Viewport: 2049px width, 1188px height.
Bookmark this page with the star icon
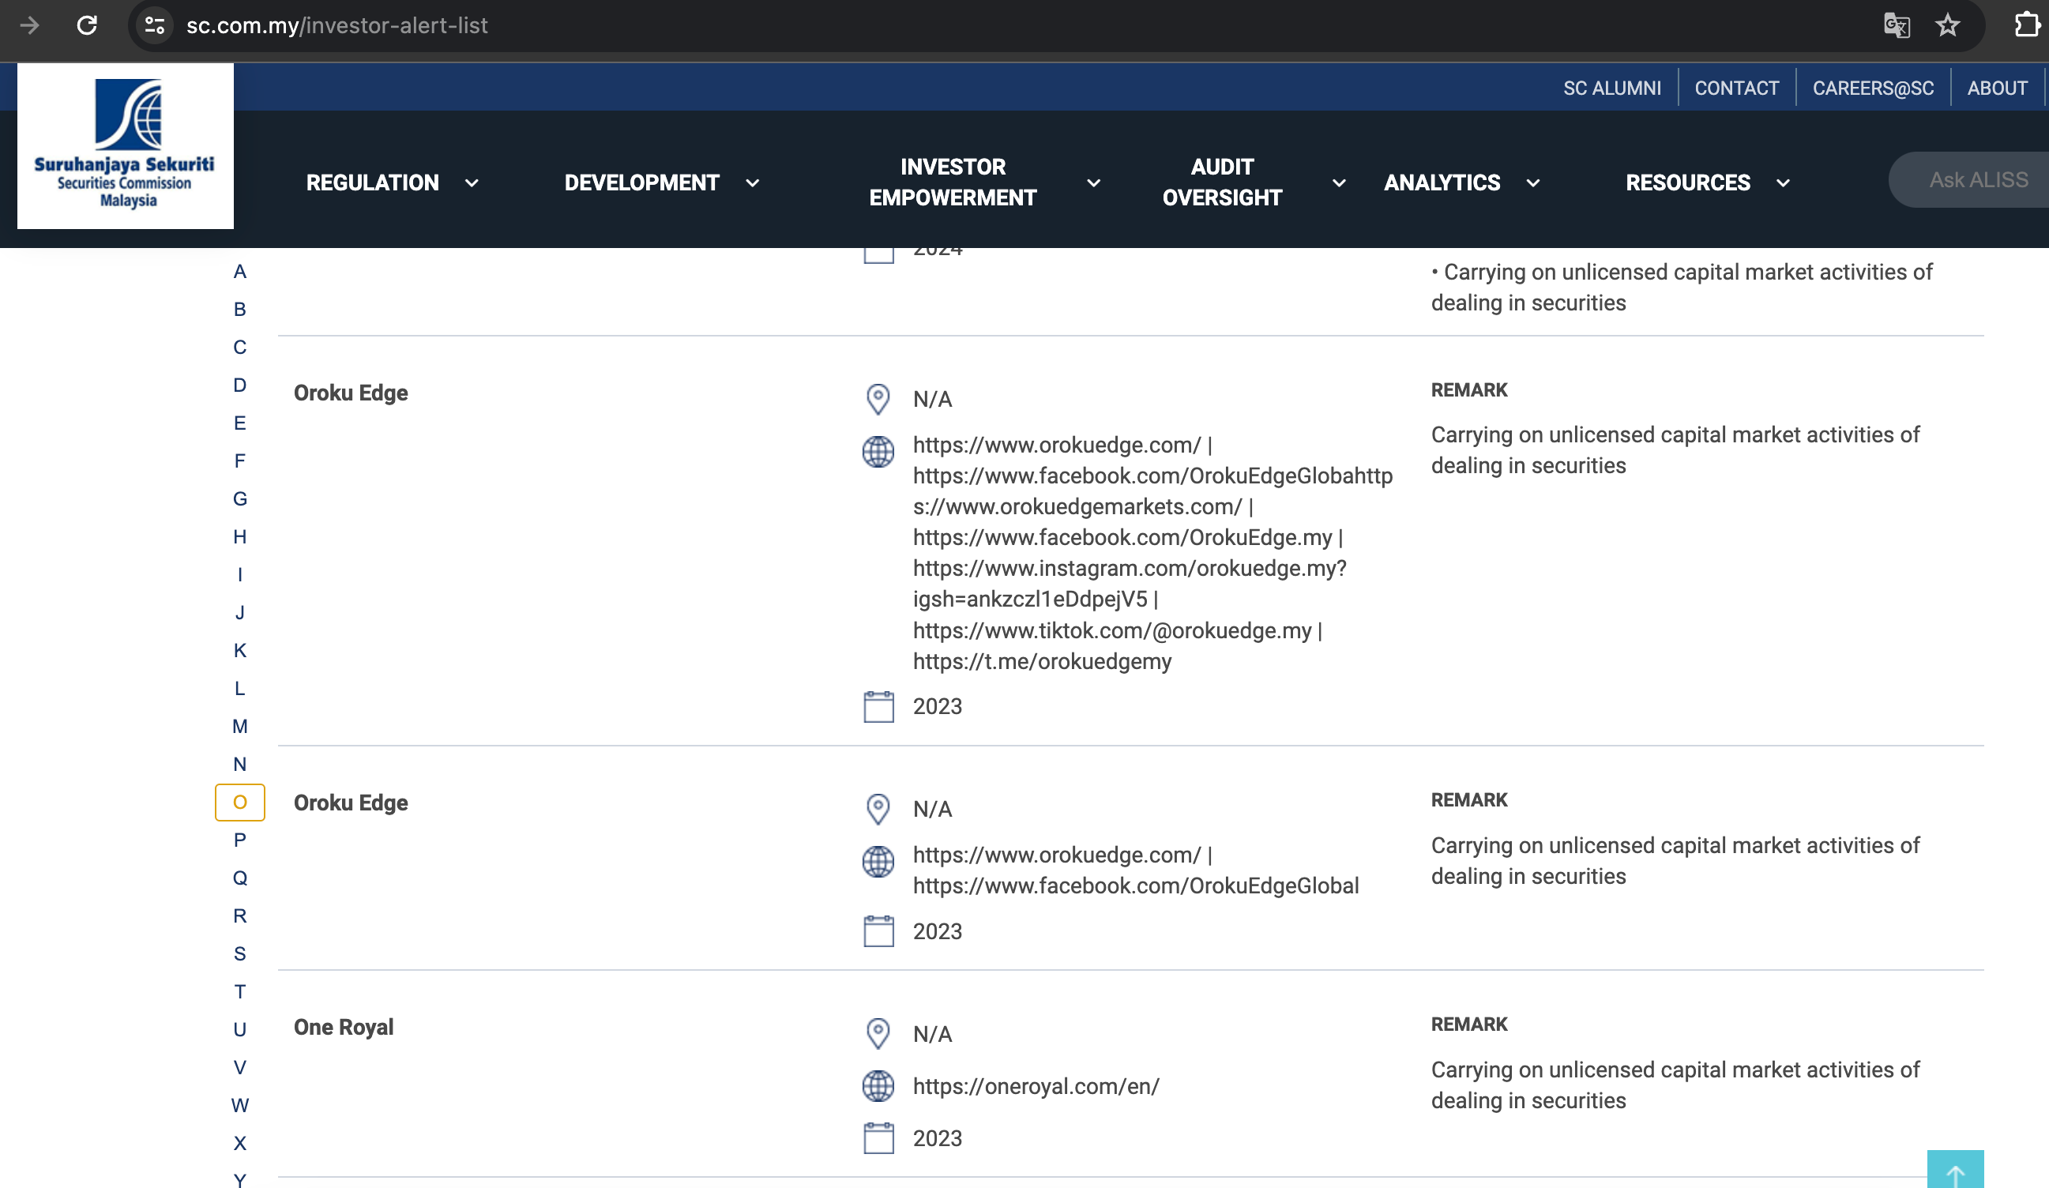coord(1946,25)
